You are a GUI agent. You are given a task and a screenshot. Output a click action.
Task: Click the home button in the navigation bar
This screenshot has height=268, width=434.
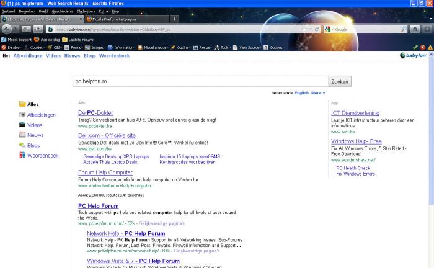click(x=415, y=29)
